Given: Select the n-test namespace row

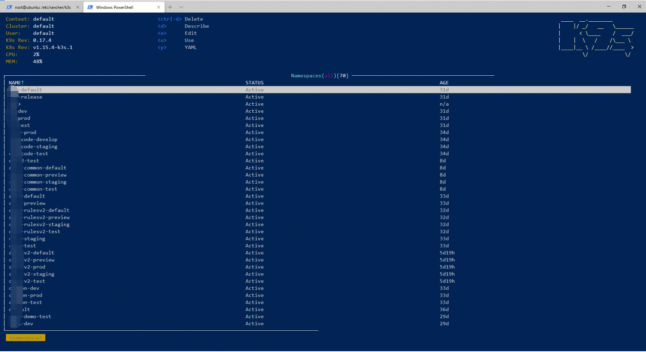Looking at the screenshot, I should pyautogui.click(x=319, y=303).
